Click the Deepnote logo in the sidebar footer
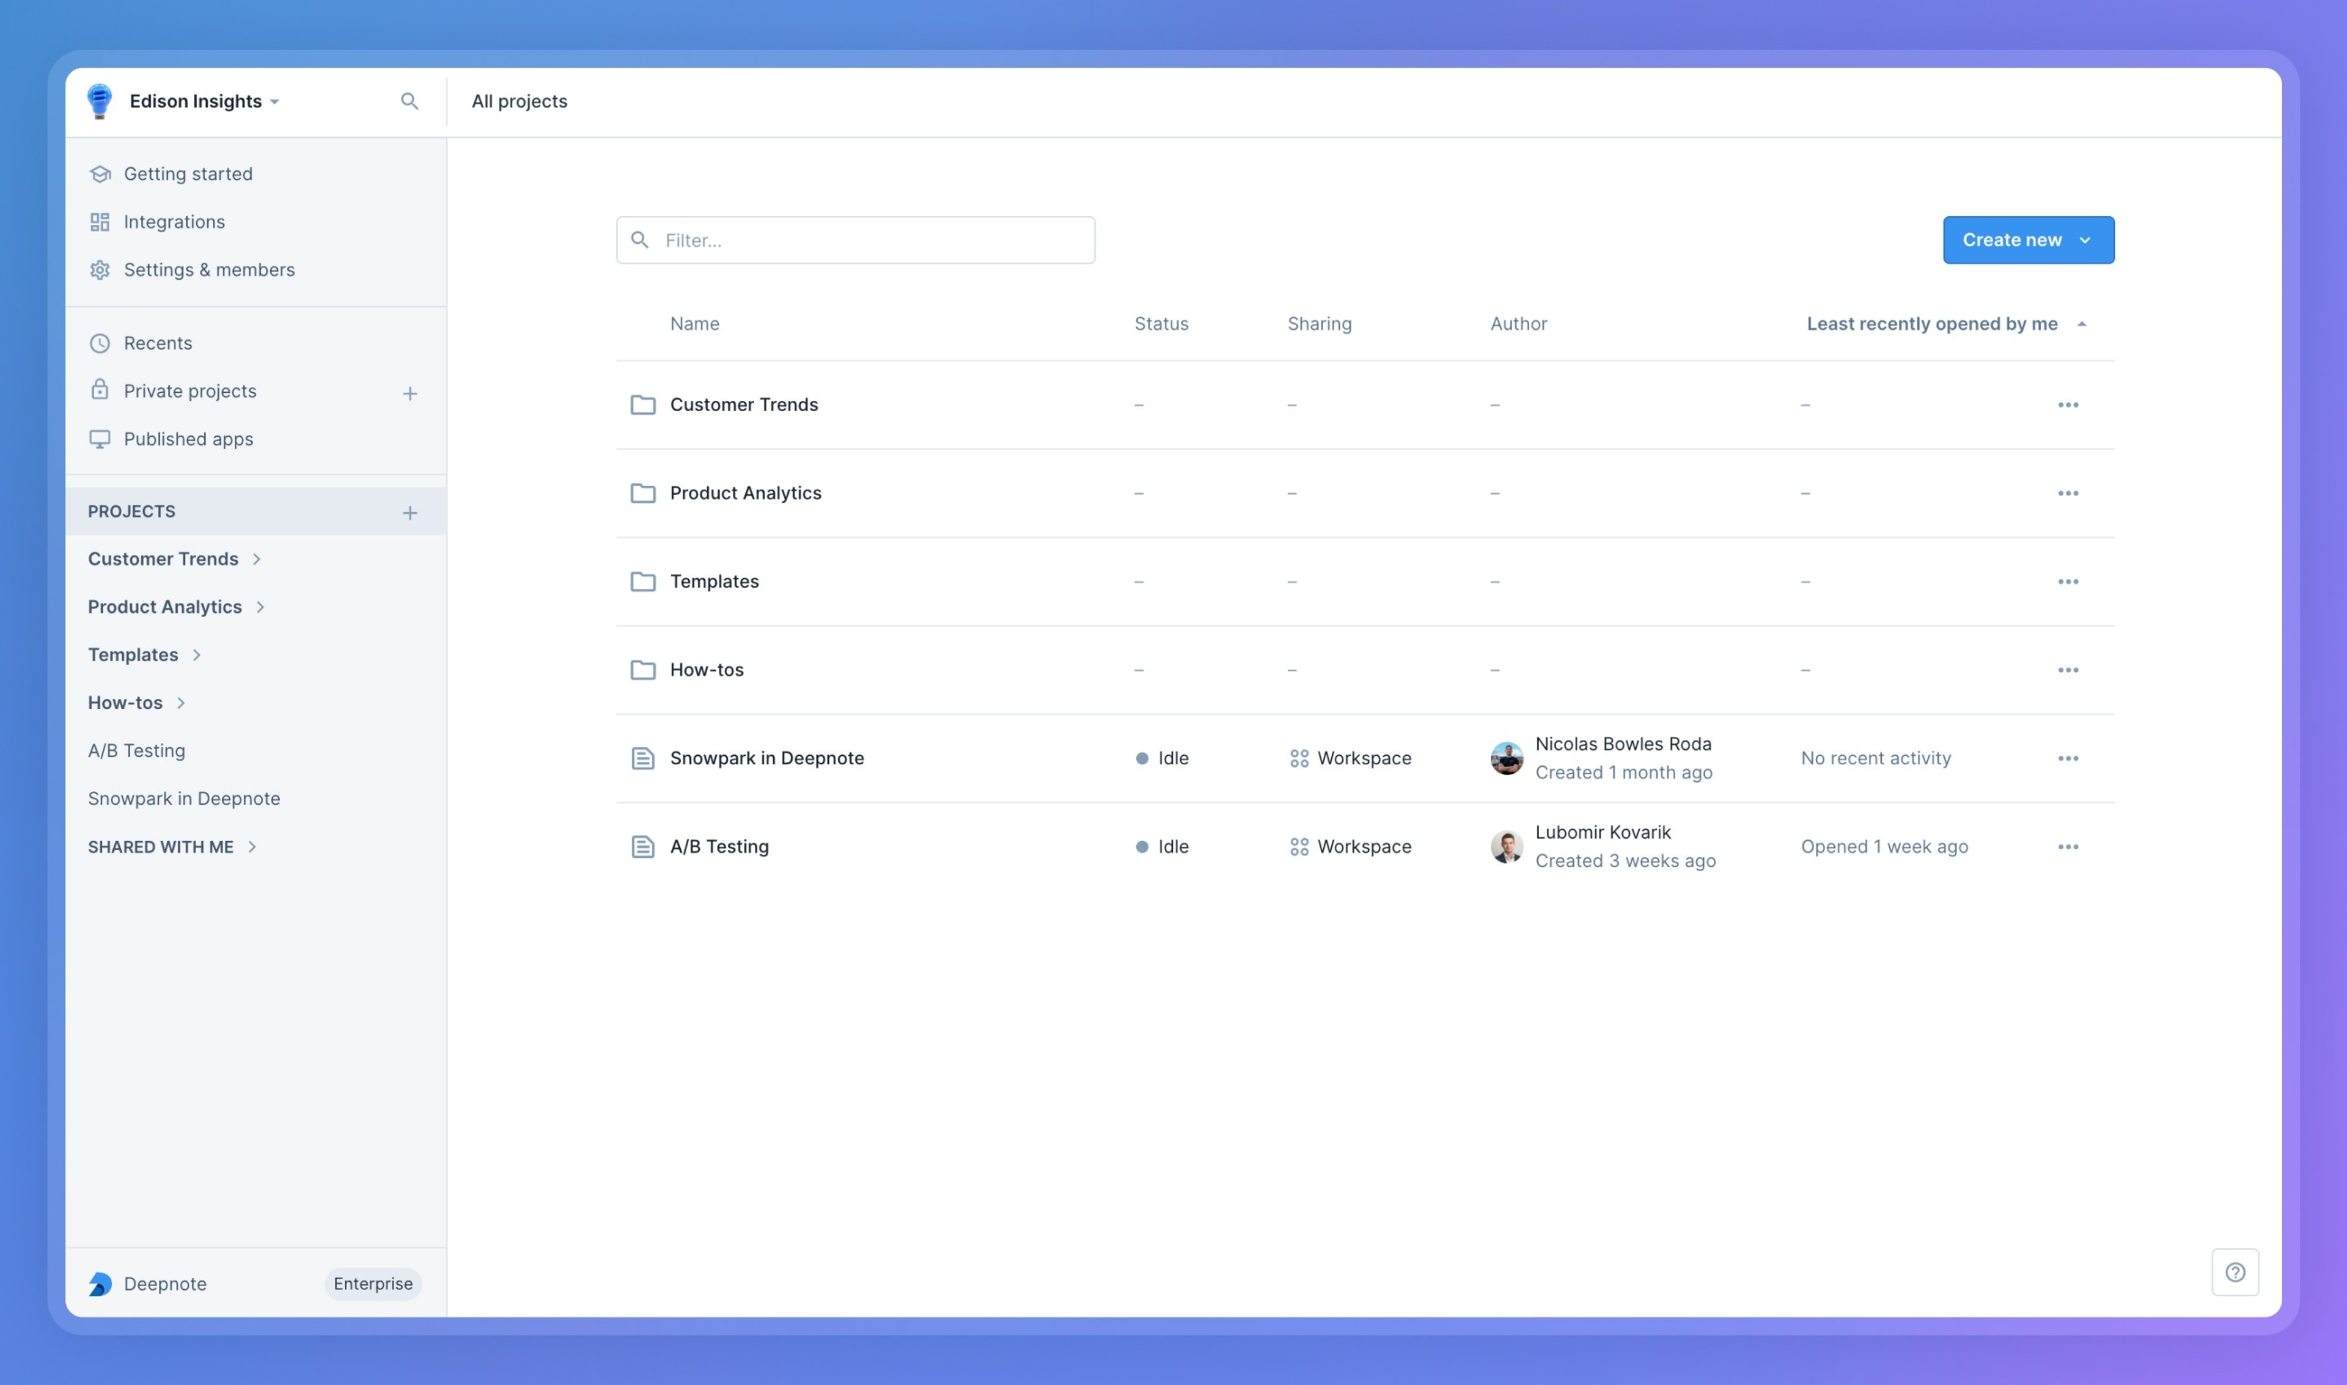2347x1385 pixels. click(100, 1284)
